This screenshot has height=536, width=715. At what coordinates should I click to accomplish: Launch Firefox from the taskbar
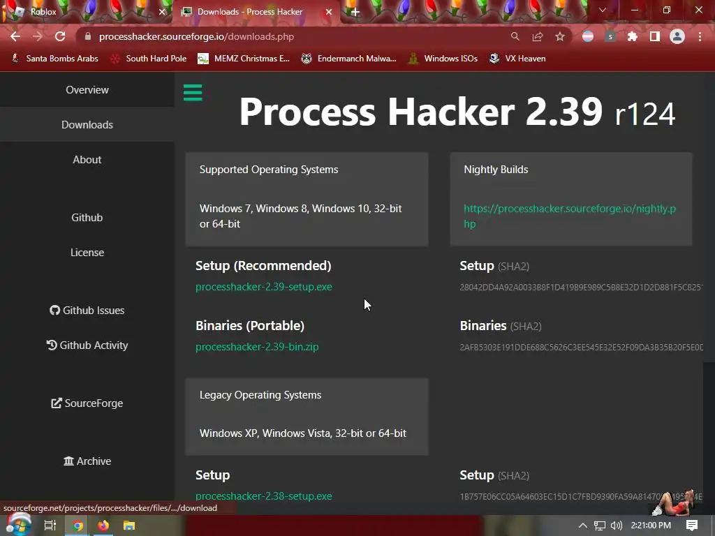(x=103, y=526)
